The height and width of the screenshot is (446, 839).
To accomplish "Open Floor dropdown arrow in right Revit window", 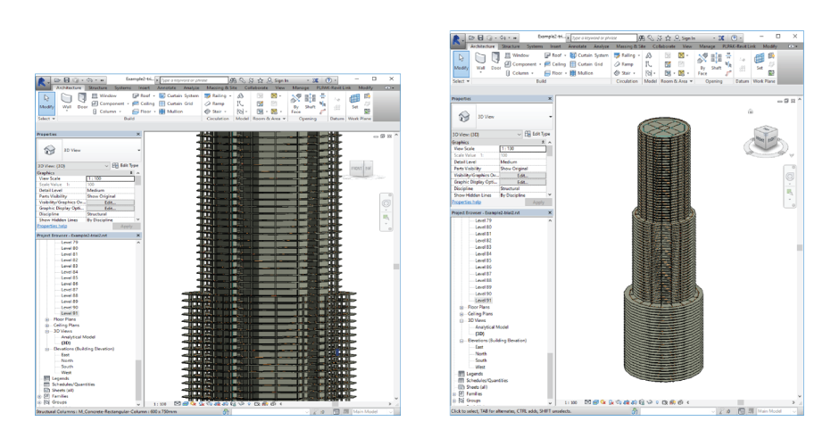I will (x=564, y=73).
